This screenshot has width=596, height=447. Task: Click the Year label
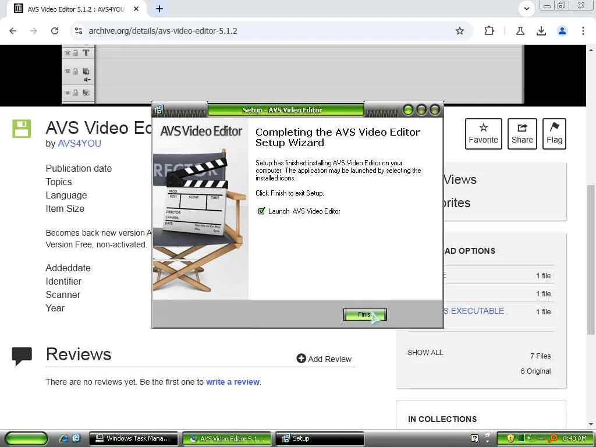coord(55,308)
